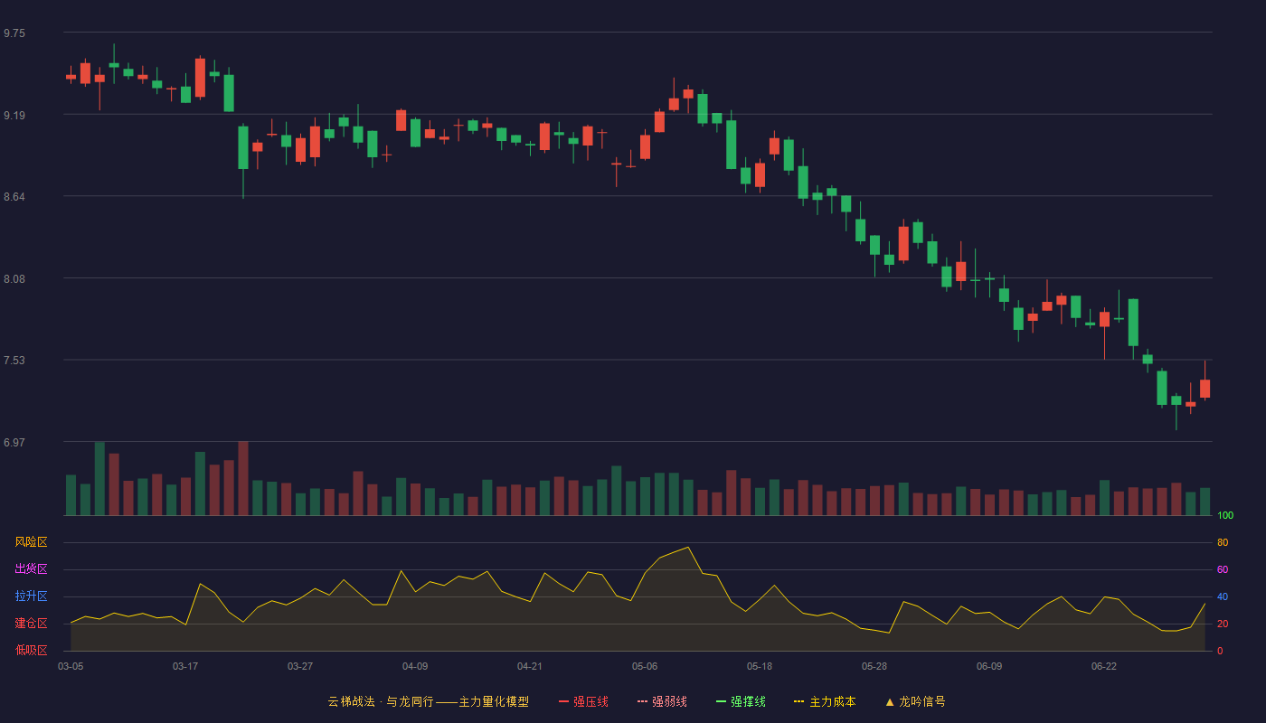Screen dimensions: 1266x723
Task: Toggle the 主力量化模型 legend entry
Action: click(429, 701)
